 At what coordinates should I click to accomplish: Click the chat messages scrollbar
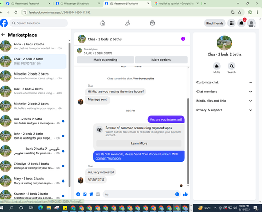188,141
